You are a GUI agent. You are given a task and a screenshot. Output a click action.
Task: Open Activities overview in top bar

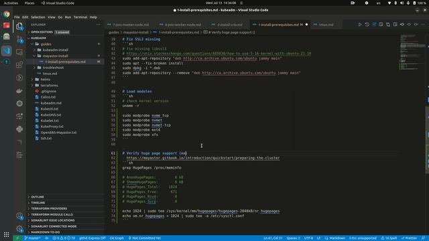click(11, 3)
